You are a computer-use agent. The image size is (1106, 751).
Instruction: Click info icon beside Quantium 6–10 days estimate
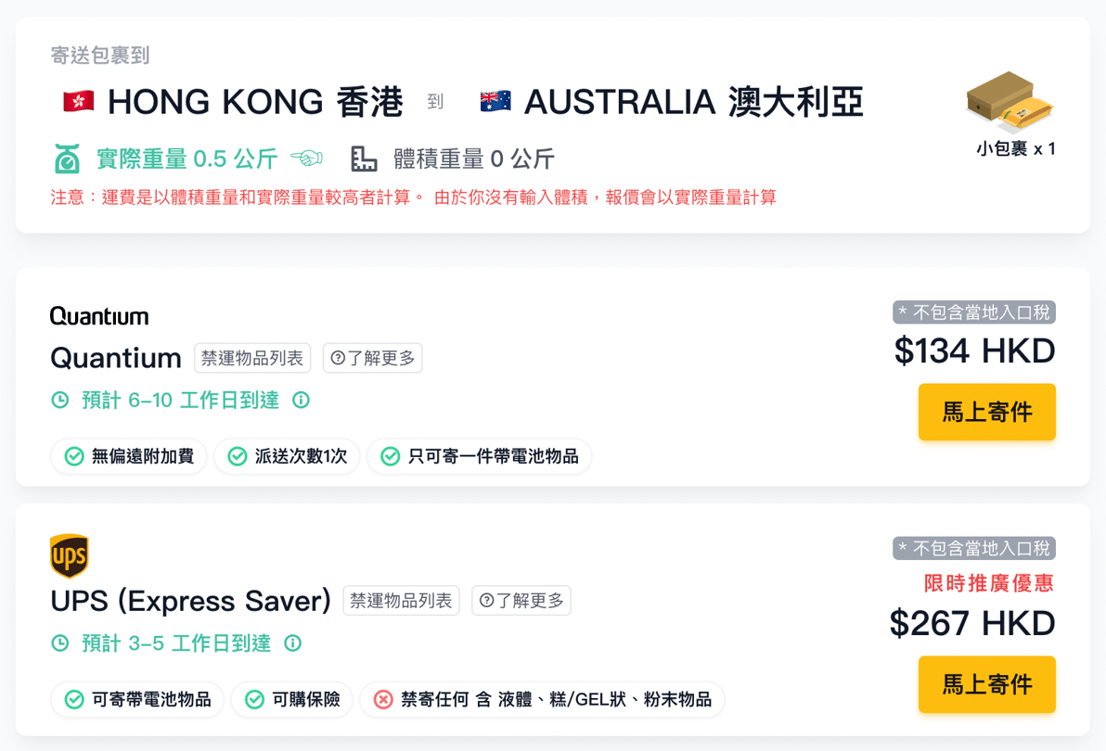[x=301, y=401]
